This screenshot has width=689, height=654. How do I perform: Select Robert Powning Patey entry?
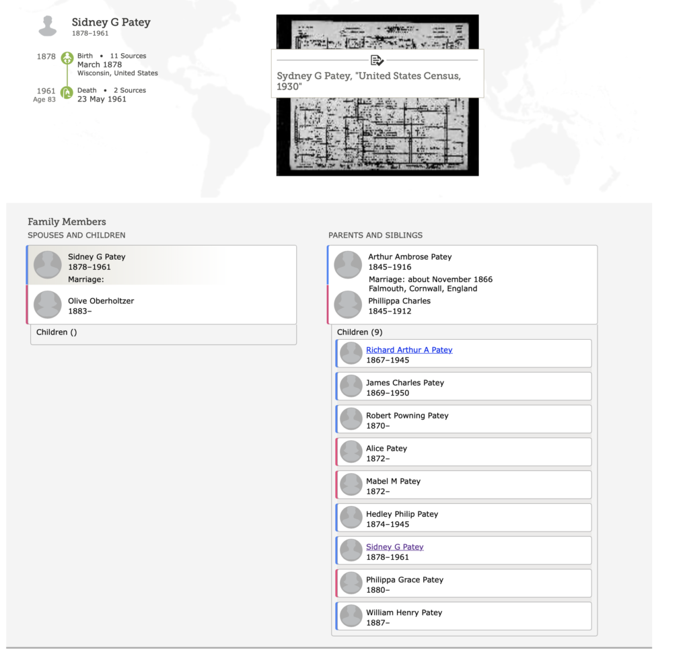(x=406, y=416)
